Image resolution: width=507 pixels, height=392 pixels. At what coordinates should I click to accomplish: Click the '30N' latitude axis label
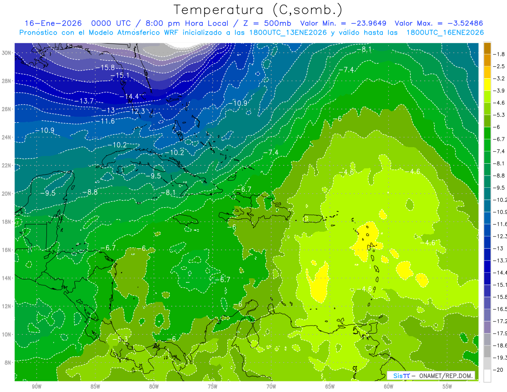(x=7, y=53)
